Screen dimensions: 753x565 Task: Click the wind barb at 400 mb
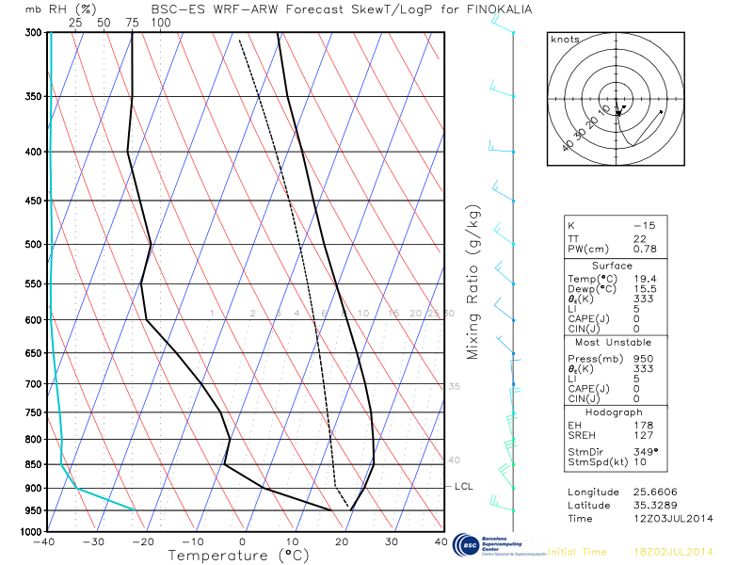(501, 148)
